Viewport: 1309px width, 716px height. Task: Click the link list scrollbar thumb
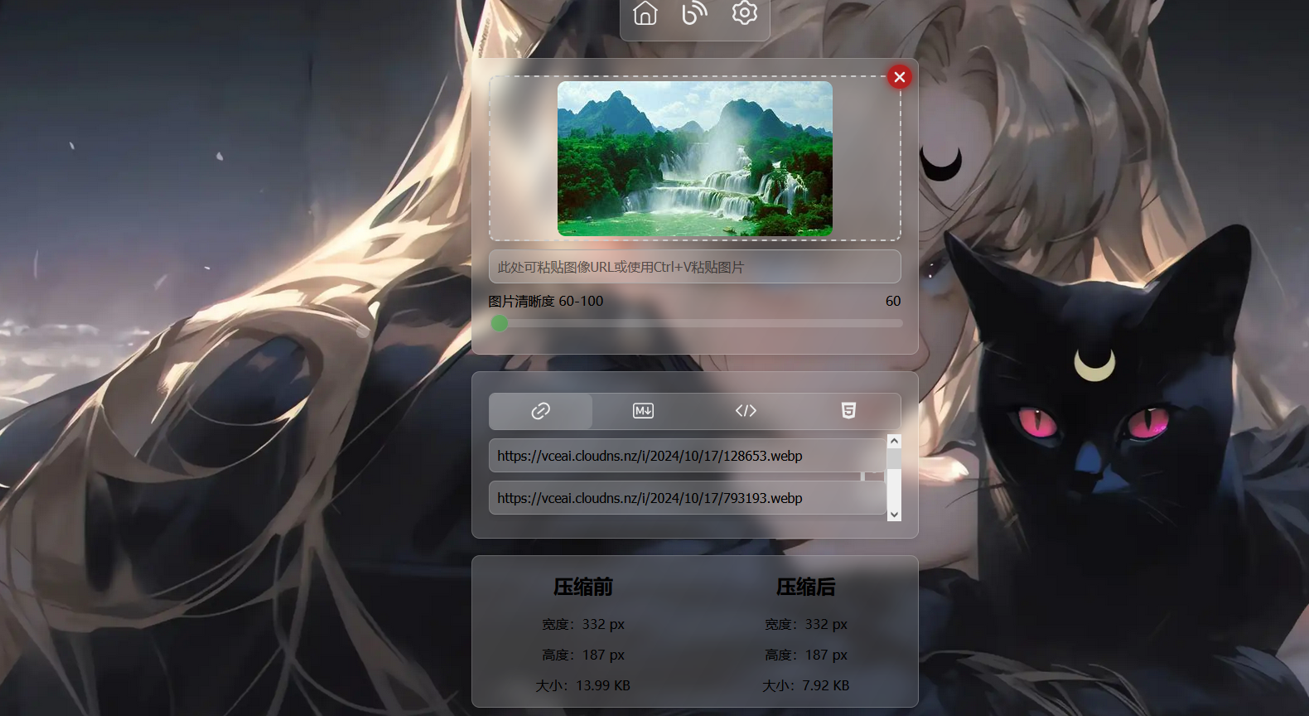coord(894,460)
